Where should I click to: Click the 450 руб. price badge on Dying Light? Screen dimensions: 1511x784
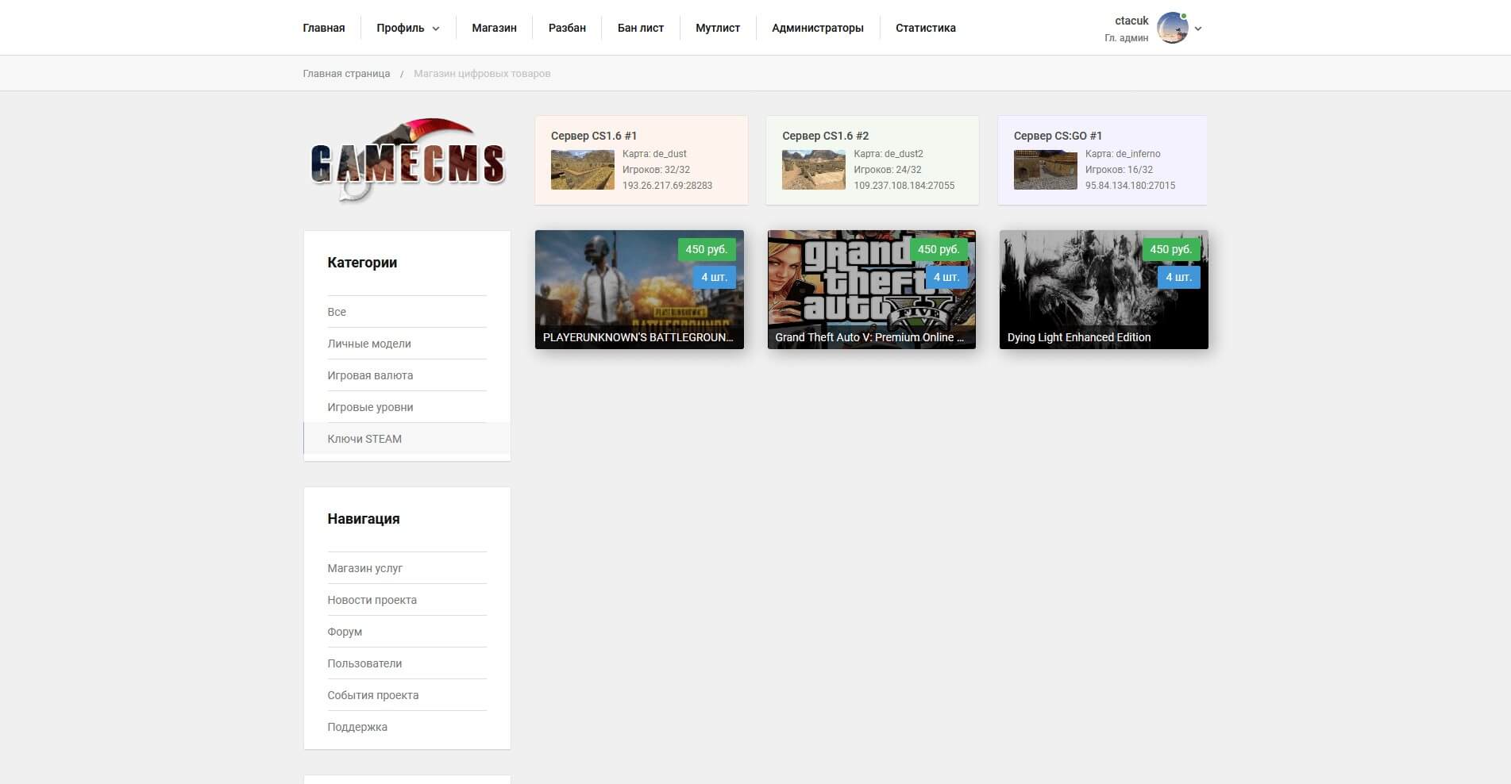click(1170, 249)
